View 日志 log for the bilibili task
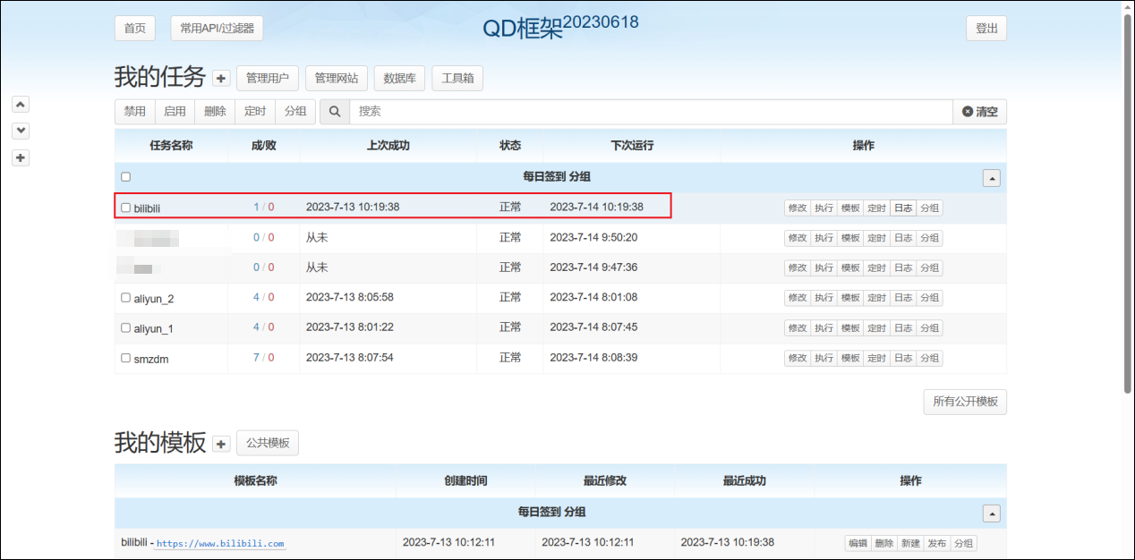Screen dimensions: 1135x560 click(x=902, y=208)
